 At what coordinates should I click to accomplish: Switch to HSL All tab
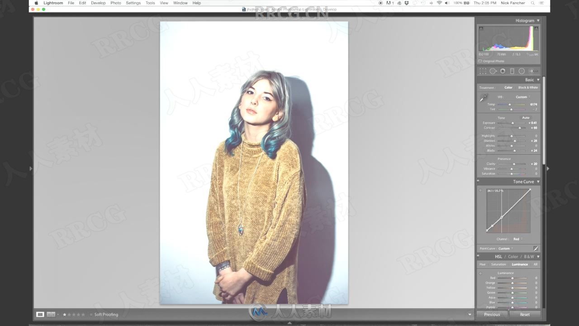(536, 264)
